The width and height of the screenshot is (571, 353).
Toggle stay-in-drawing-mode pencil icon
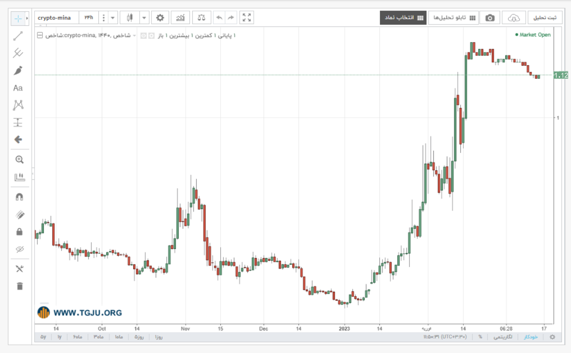pos(19,214)
